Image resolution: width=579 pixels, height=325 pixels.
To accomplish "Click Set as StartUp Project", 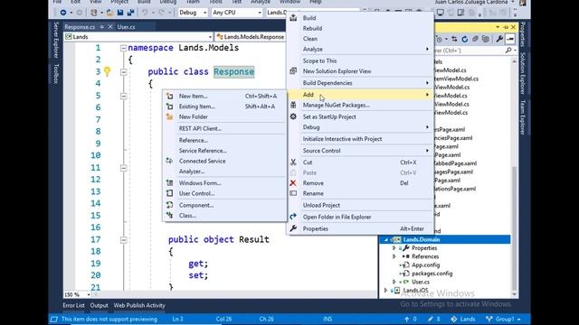I will (360, 116).
